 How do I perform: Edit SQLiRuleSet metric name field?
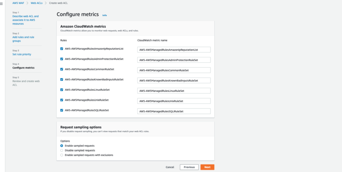coord(174,111)
